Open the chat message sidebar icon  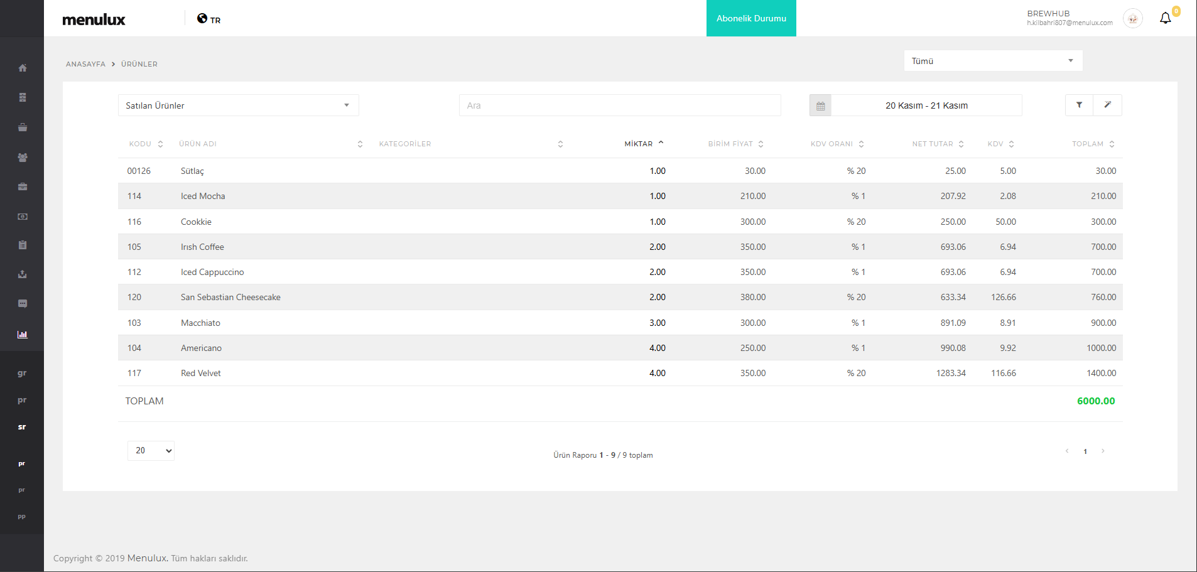click(x=23, y=304)
